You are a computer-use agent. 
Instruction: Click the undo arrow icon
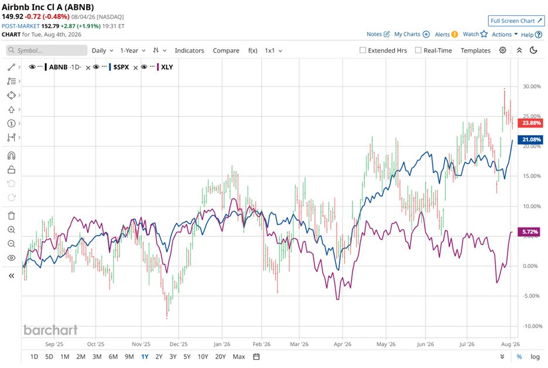point(11,184)
